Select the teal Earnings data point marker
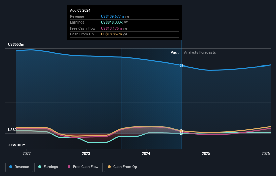Screen dimensions: 276x176 (181, 134)
